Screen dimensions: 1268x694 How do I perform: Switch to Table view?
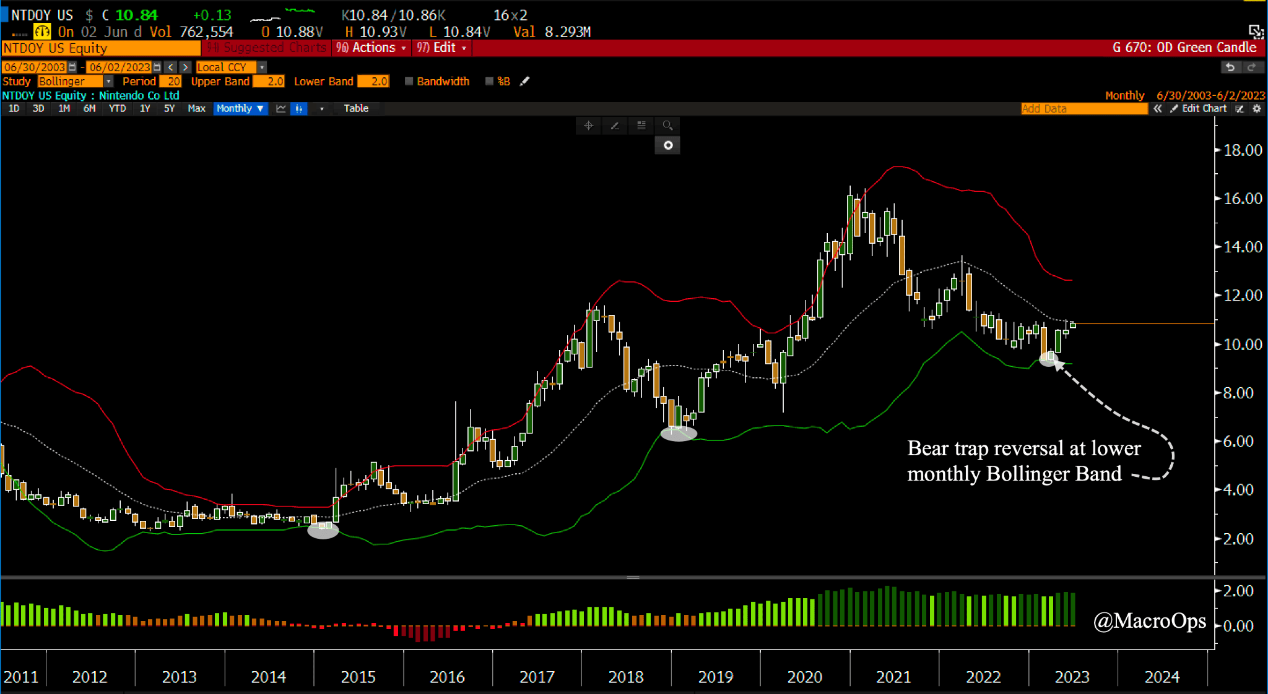[x=356, y=108]
